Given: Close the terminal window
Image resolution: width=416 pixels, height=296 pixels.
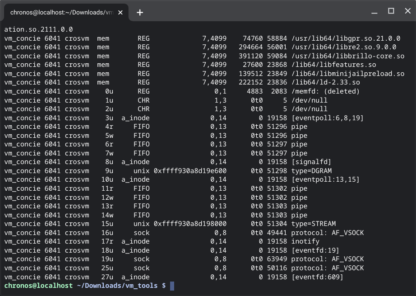Looking at the screenshot, I should click(x=408, y=11).
